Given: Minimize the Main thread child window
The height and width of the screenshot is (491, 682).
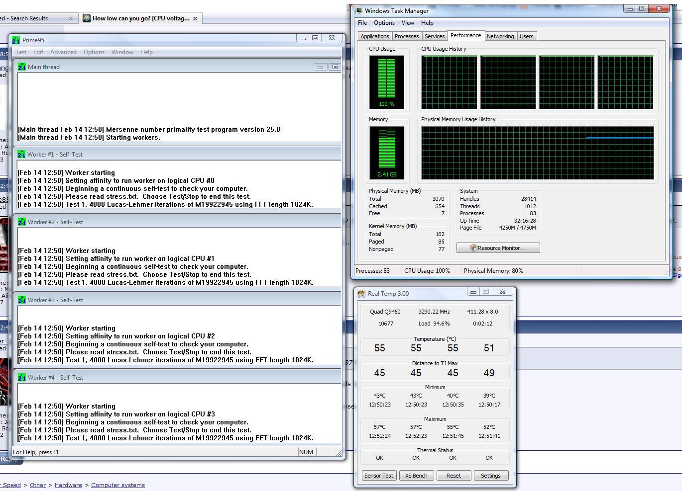Looking at the screenshot, I should pyautogui.click(x=320, y=67).
